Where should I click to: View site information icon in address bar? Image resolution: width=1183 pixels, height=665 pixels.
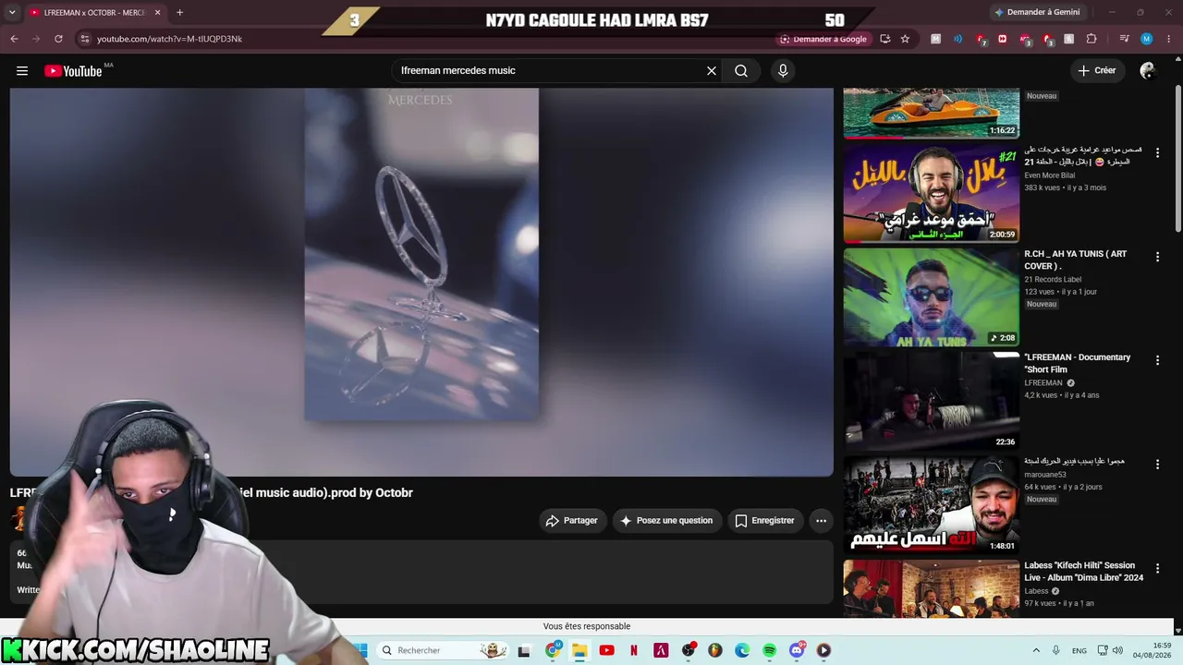(84, 39)
